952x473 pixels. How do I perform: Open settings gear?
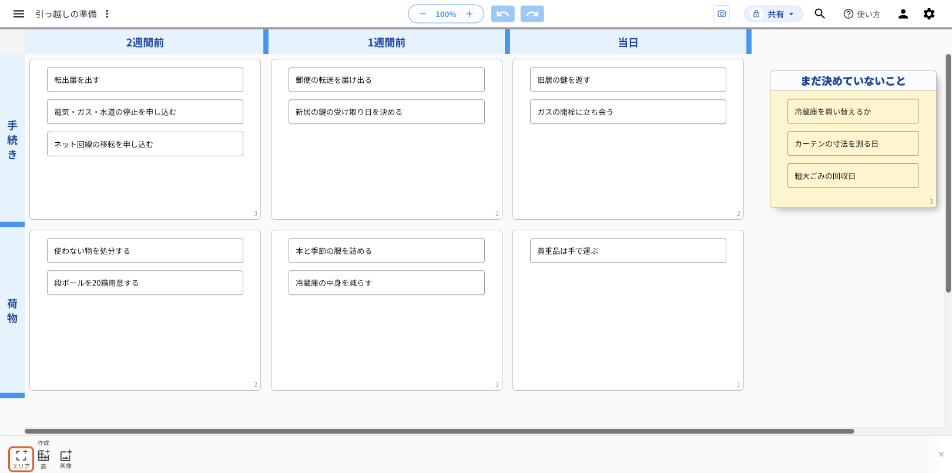[x=929, y=14]
